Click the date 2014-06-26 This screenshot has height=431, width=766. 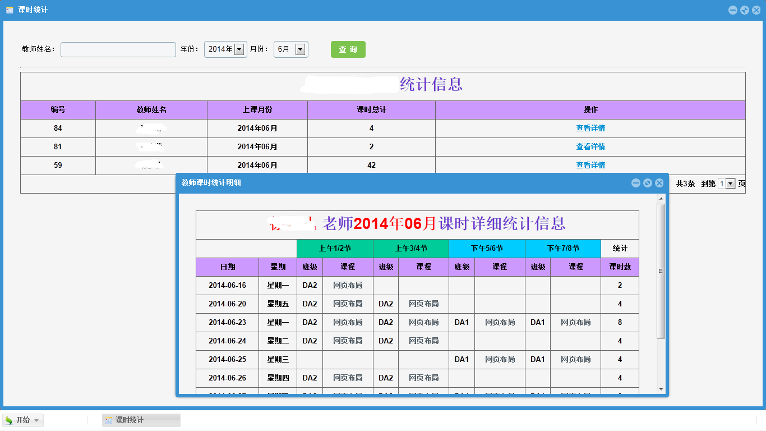228,378
